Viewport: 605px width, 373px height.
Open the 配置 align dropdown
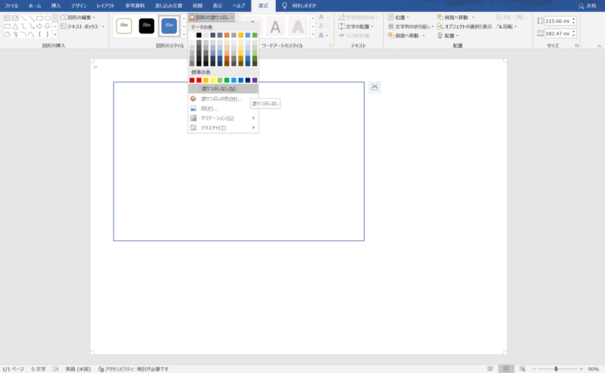click(x=448, y=35)
